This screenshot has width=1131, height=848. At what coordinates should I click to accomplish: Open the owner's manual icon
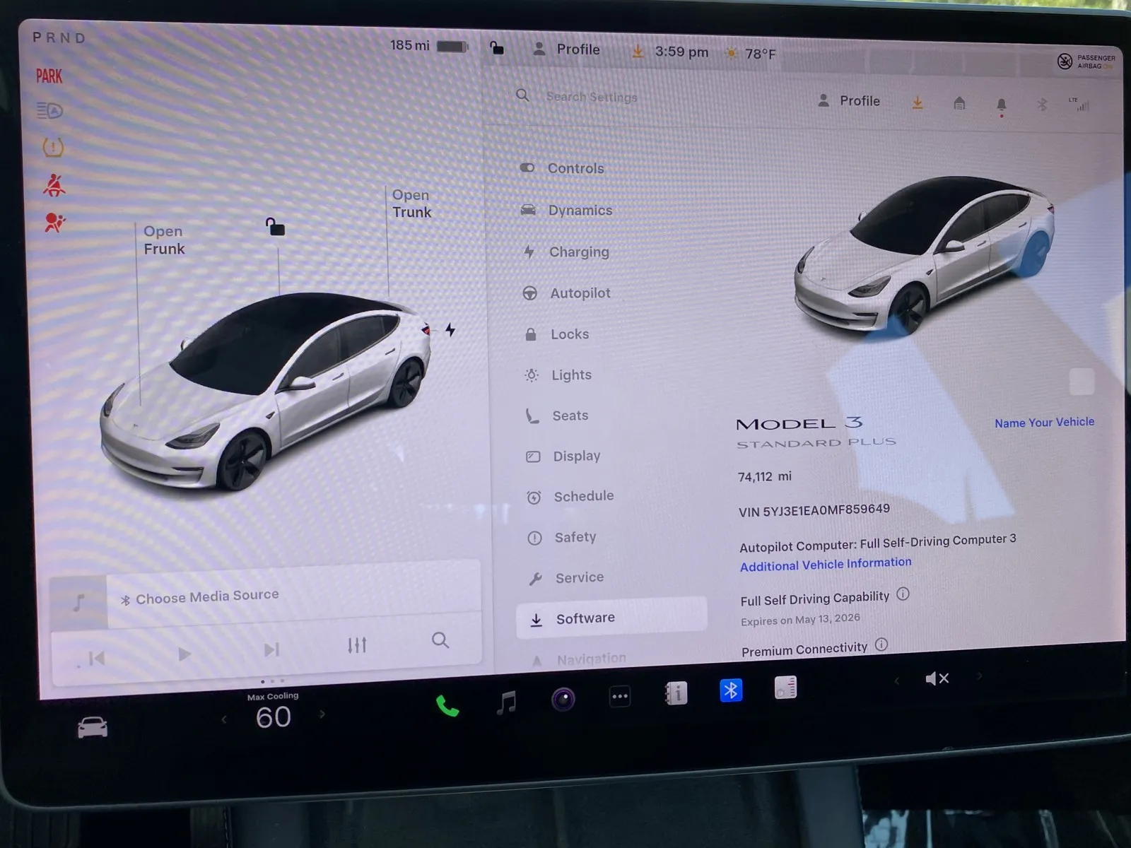(676, 693)
